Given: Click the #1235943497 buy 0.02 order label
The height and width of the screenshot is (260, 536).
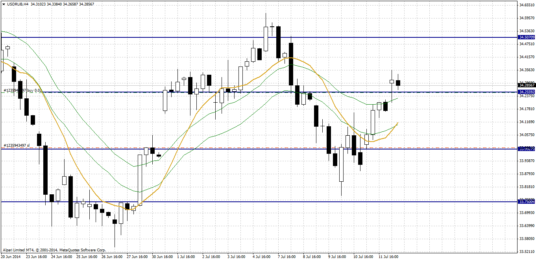Looking at the screenshot, I should pyautogui.click(x=22, y=90).
